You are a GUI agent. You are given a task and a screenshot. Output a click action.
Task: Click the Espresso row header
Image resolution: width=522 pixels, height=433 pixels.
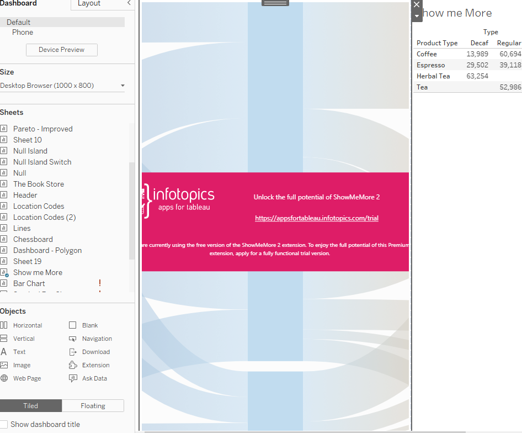(x=430, y=65)
